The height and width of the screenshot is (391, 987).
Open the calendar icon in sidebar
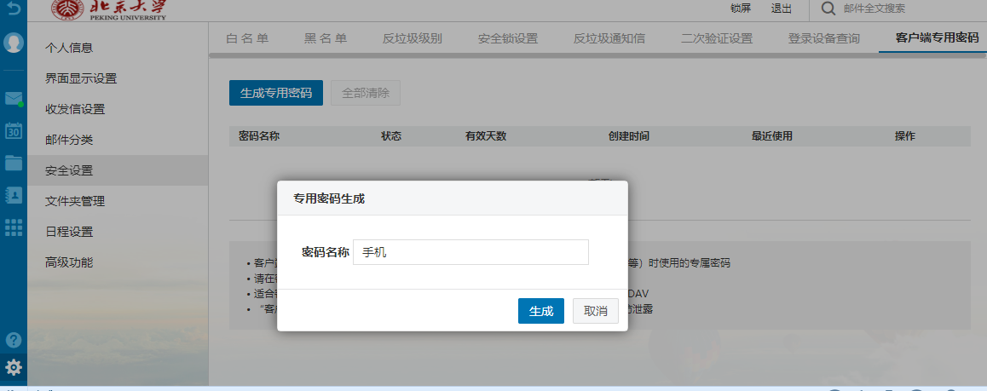coord(14,130)
